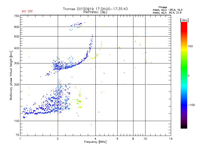This screenshot has height=151, width=201.
Task: Click the y-axis tick label "750"
Action: point(17,16)
